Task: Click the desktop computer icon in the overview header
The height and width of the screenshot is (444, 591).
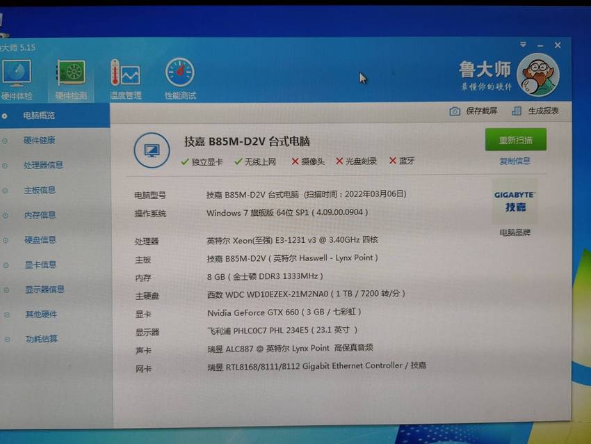Action: pyautogui.click(x=152, y=150)
